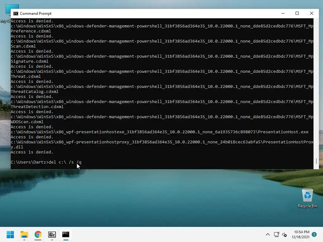Click the 'ThreatDetection.cdxml' output line

coord(37,107)
